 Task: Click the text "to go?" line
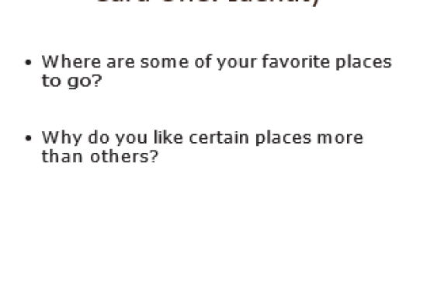(72, 82)
